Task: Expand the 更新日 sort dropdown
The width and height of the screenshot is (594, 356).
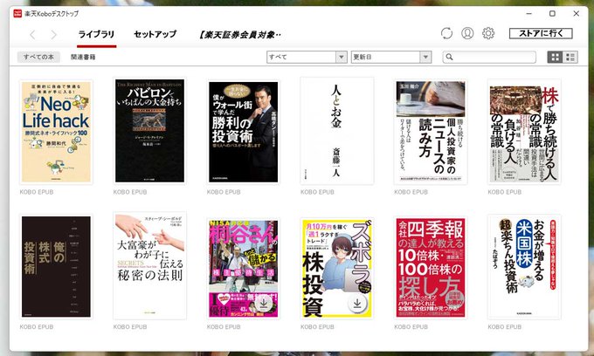Action: coord(391,57)
